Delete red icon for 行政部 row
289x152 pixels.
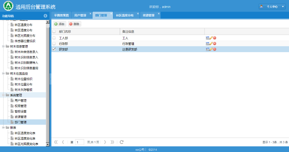click(x=215, y=44)
